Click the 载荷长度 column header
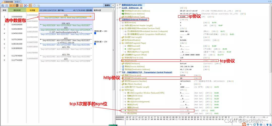 tap(103, 10)
